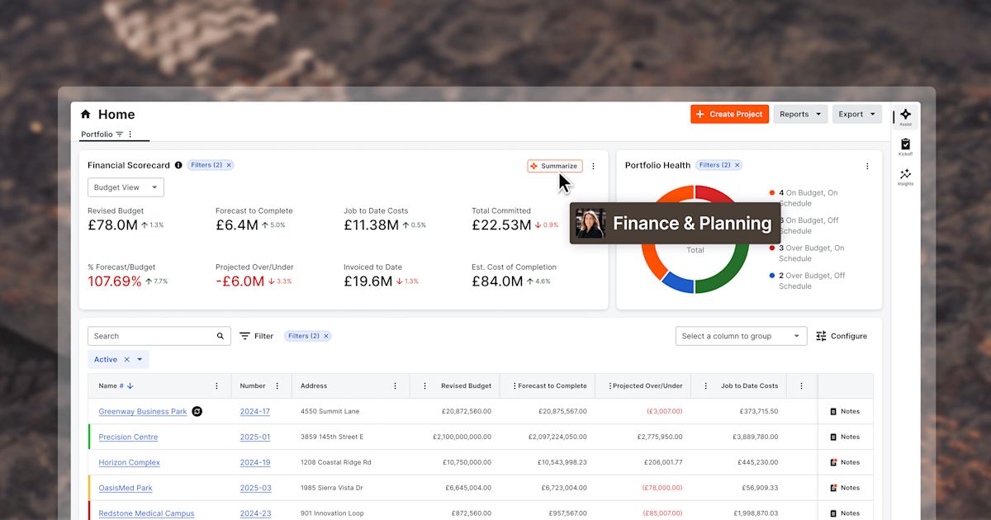
Task: Open the Projected Over/Under column menu dots
Action: [610, 385]
